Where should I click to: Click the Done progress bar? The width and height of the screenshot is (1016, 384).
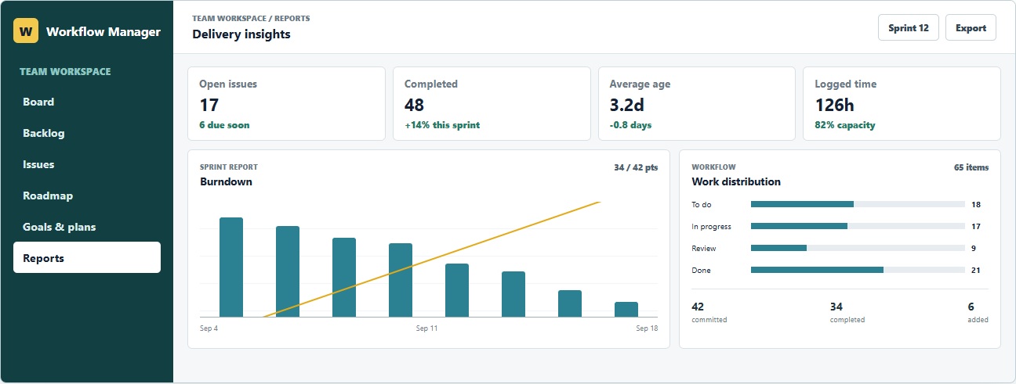point(858,270)
